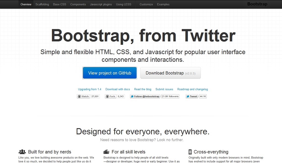282x163 pixels.
Task: Open the 21.8K followers count
Action: [x=170, y=96]
